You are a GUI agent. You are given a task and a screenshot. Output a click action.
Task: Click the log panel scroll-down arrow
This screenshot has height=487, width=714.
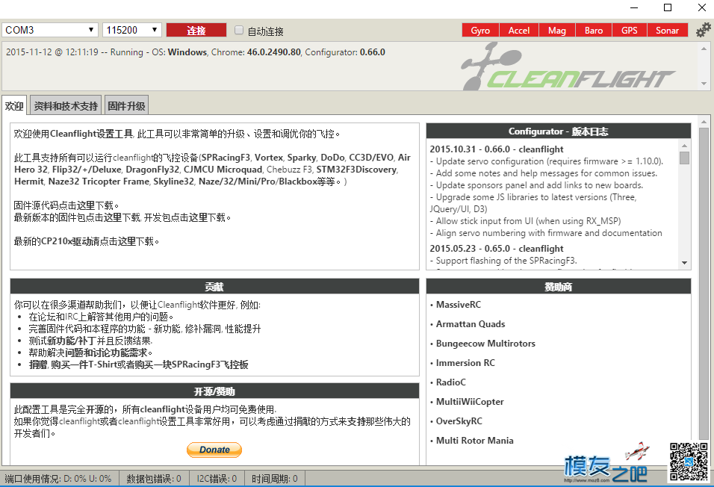click(x=704, y=84)
